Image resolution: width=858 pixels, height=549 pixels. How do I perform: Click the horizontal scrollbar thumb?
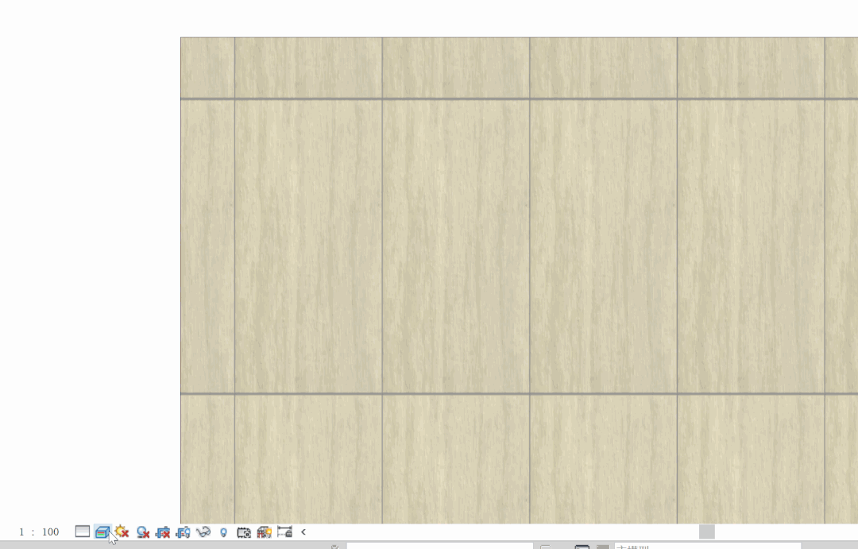coord(706,532)
